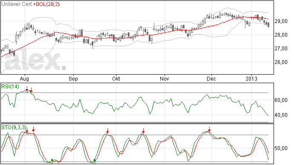Click the 26,00 price axis label
The height and width of the screenshot is (165, 294).
[281, 62]
